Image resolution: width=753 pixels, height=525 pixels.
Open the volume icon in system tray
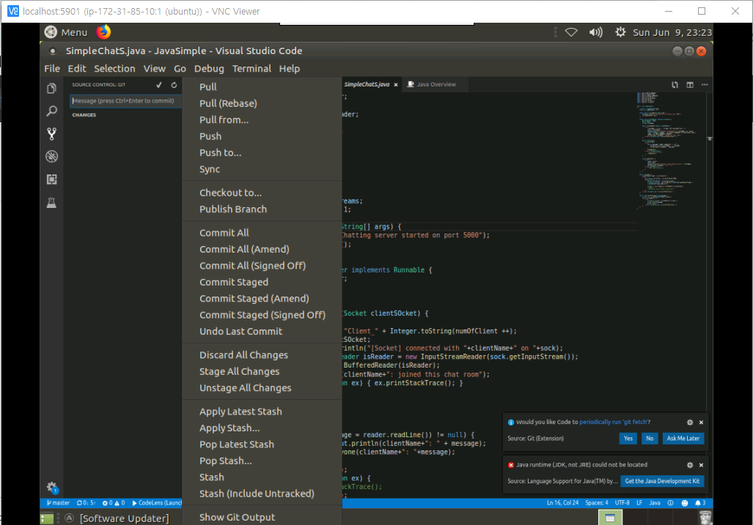pos(595,32)
